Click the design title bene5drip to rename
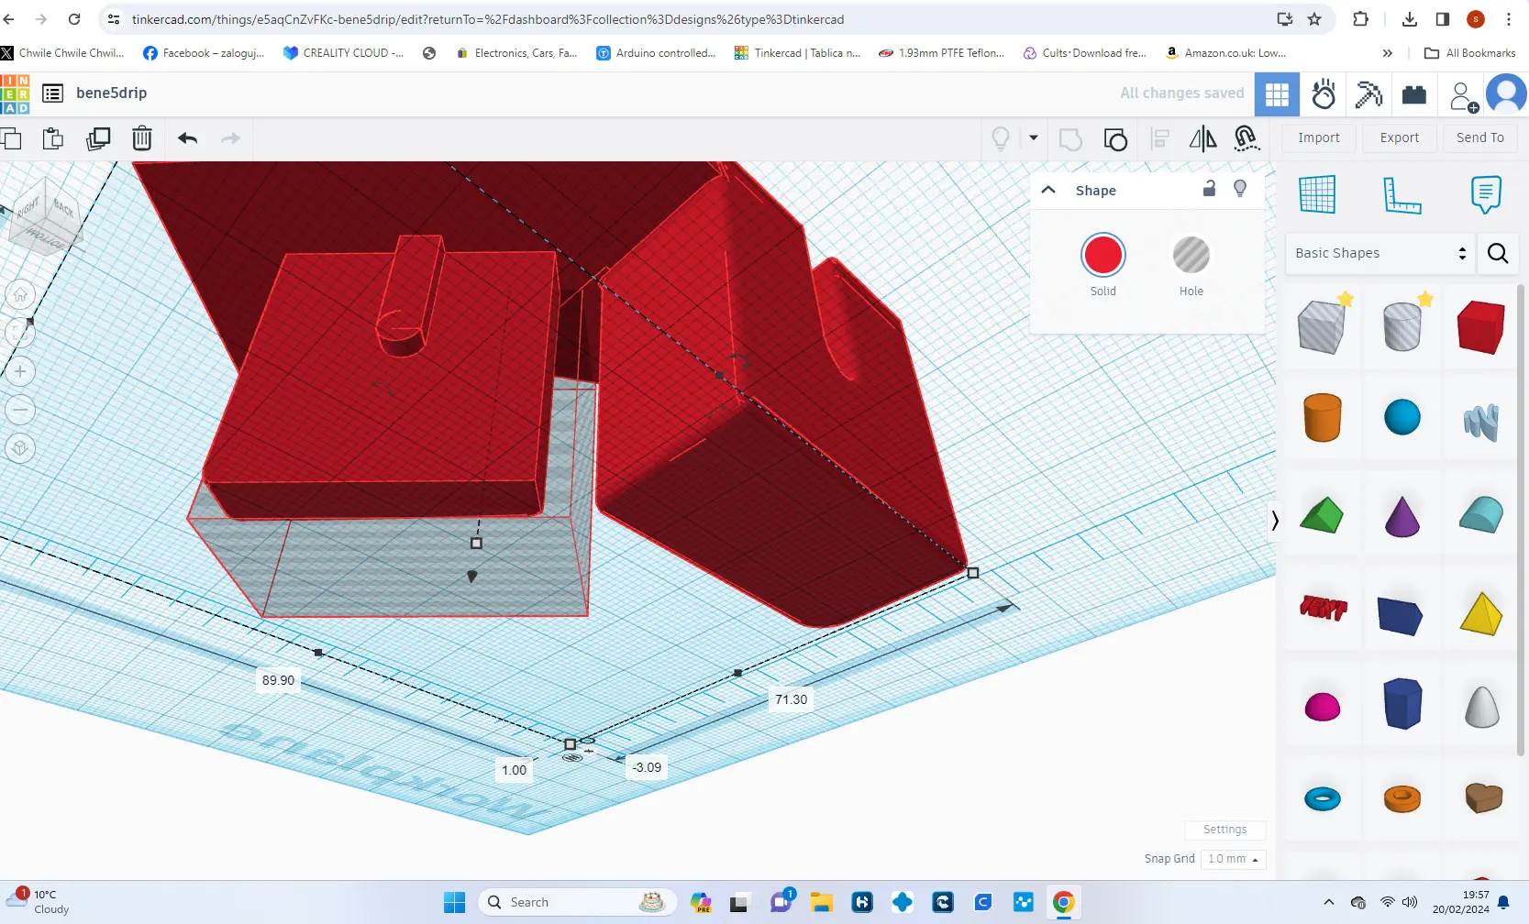The height and width of the screenshot is (924, 1529). (x=111, y=93)
